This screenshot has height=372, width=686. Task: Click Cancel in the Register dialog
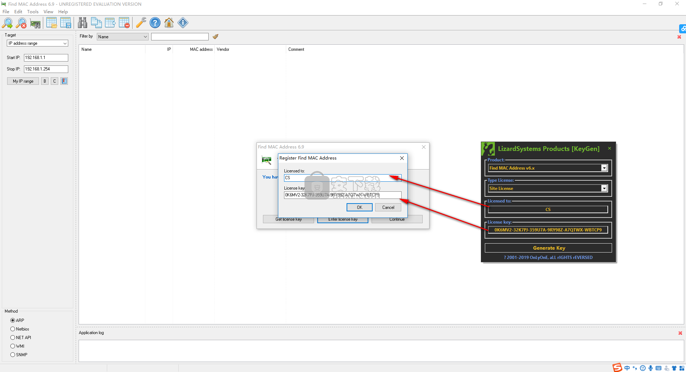tap(388, 207)
